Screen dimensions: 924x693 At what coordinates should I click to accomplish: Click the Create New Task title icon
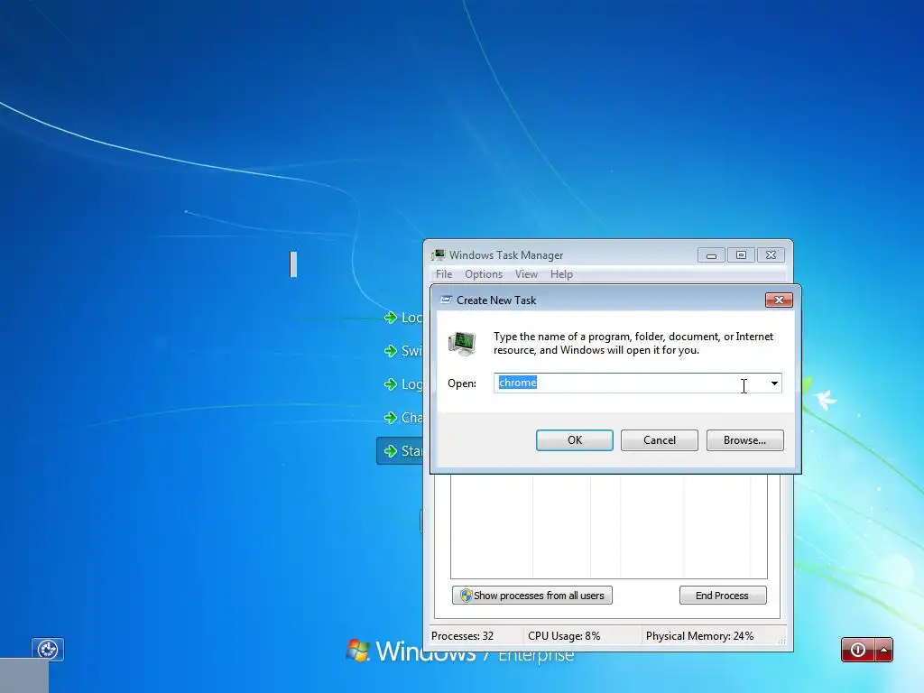[446, 300]
